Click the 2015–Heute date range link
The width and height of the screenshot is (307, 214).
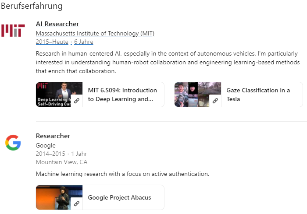[52, 42]
